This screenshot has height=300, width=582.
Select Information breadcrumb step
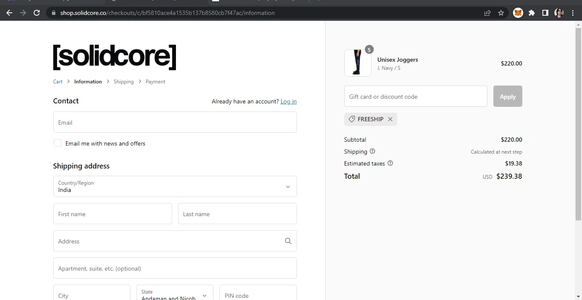(x=88, y=82)
